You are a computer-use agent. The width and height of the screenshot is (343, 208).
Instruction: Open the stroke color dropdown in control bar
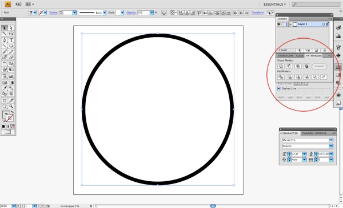[x=45, y=13]
